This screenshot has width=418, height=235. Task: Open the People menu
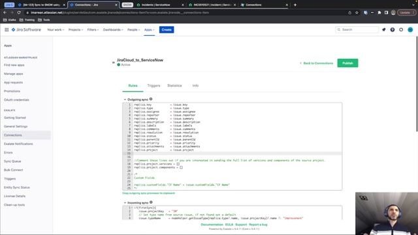(133, 29)
